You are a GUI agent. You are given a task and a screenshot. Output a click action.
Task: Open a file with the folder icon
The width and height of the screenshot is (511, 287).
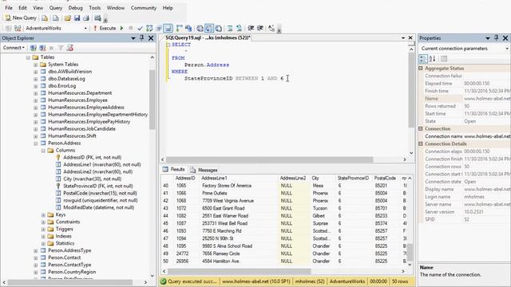point(67,18)
